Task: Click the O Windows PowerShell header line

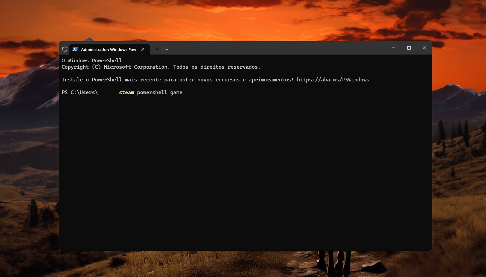Action: pyautogui.click(x=92, y=60)
